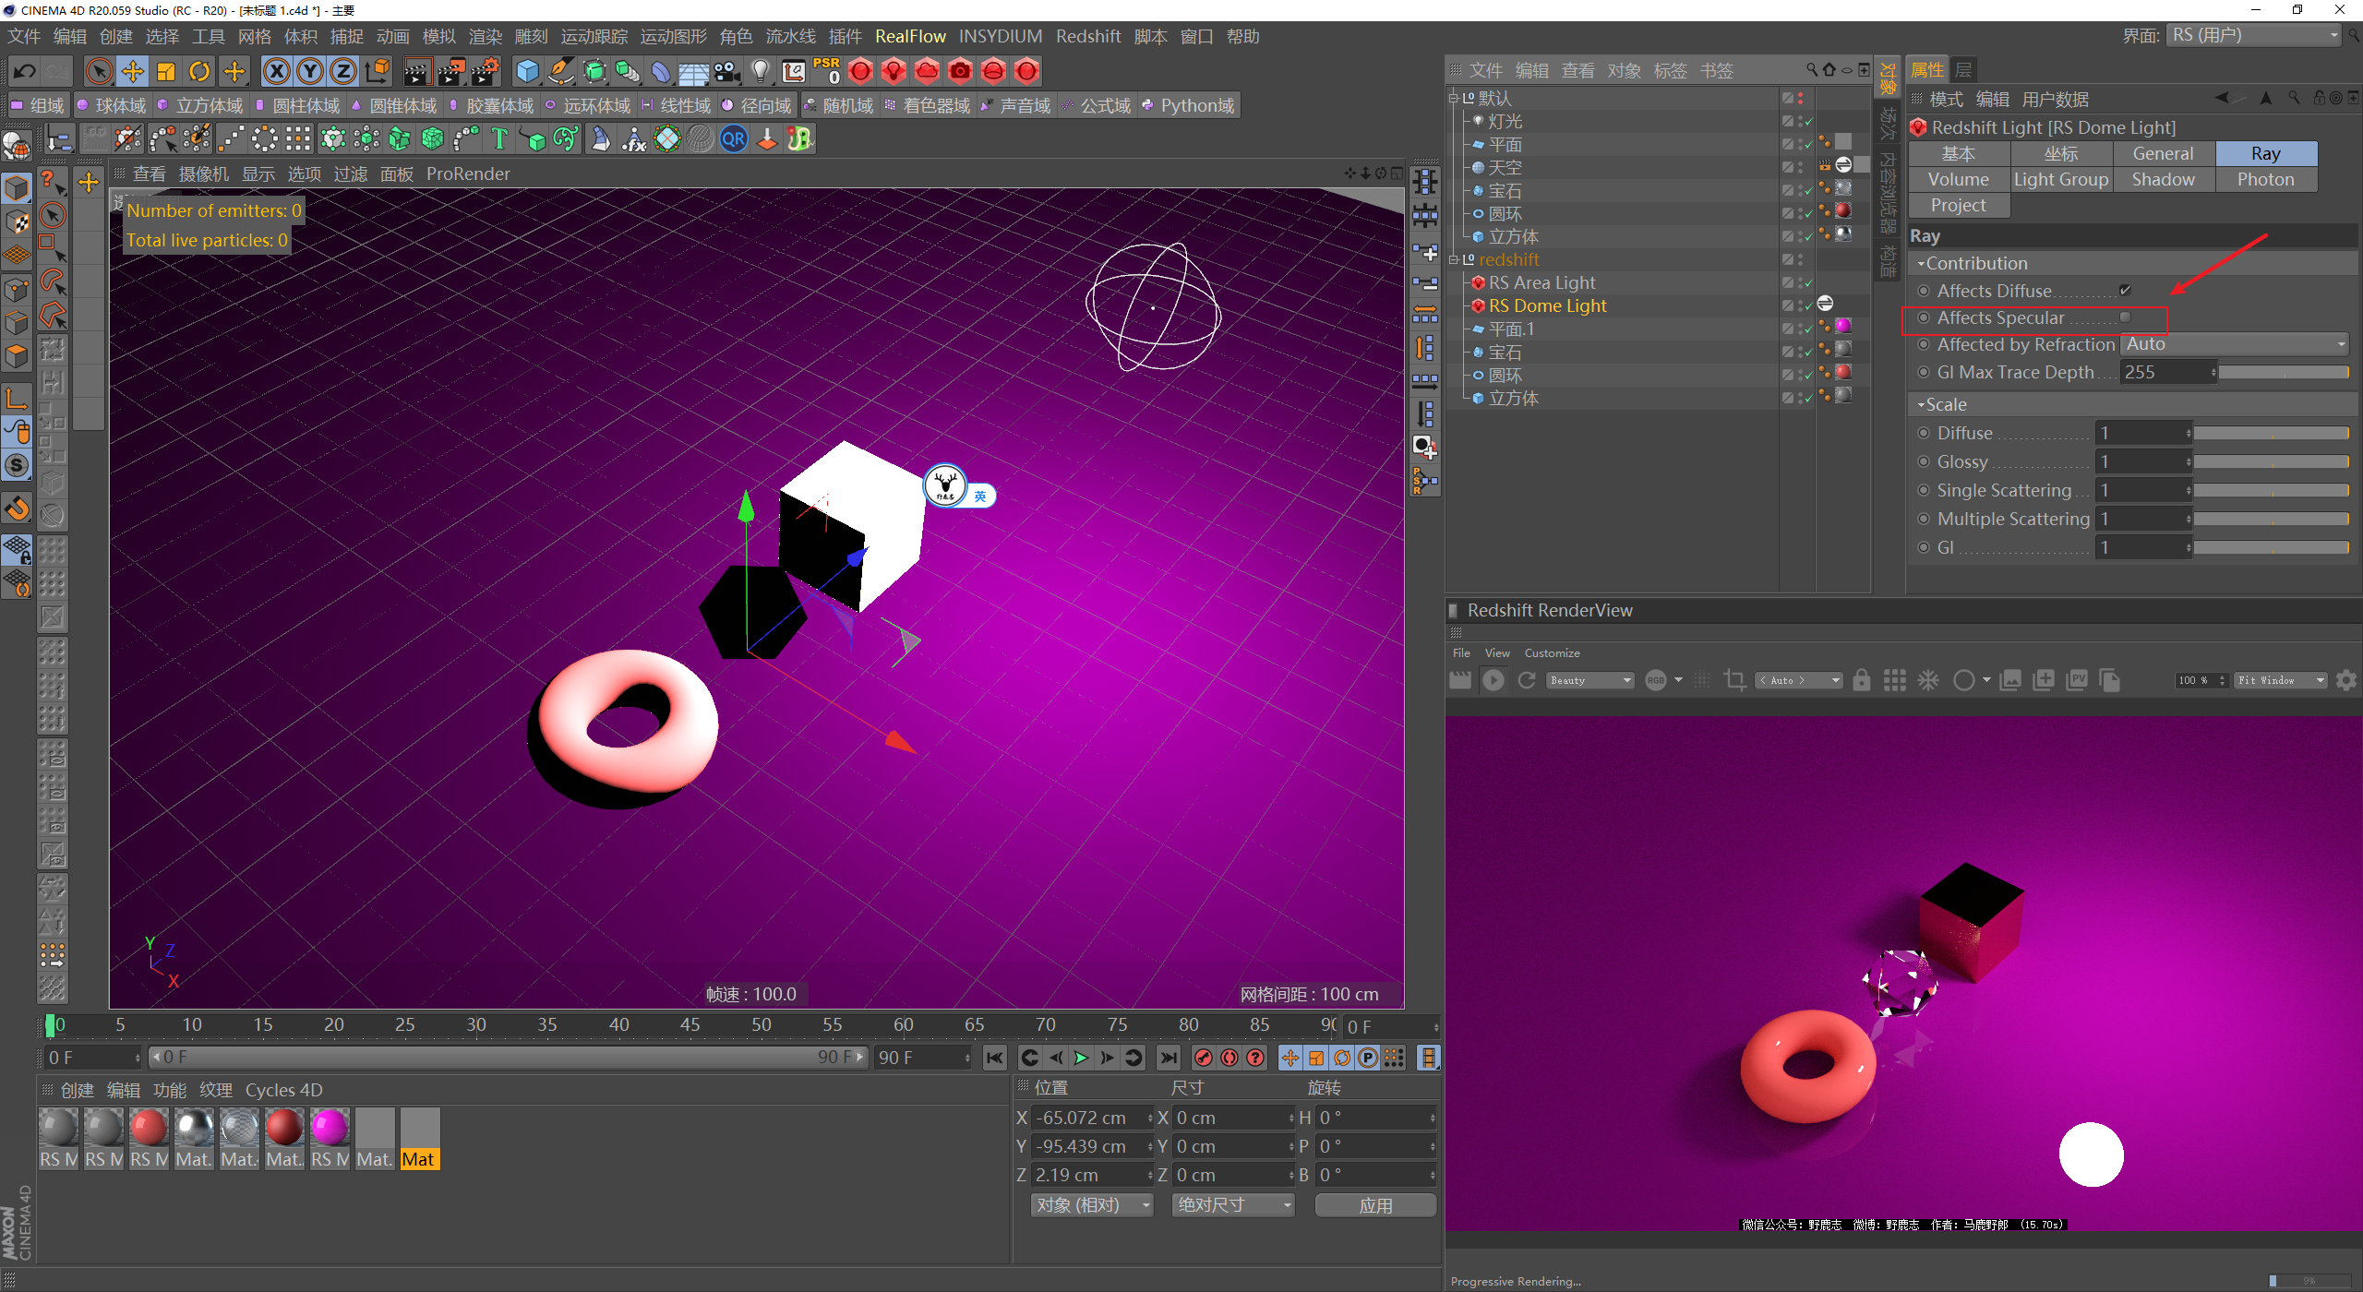Add a Cube primitive object icon
Image resolution: width=2363 pixels, height=1292 pixels.
tap(527, 71)
